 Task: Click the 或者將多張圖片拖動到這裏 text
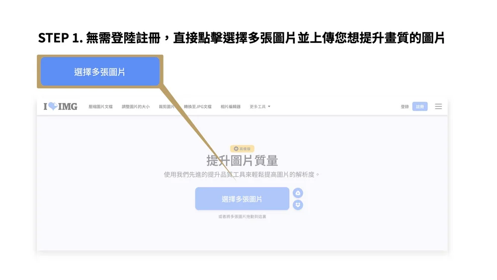pyautogui.click(x=242, y=216)
